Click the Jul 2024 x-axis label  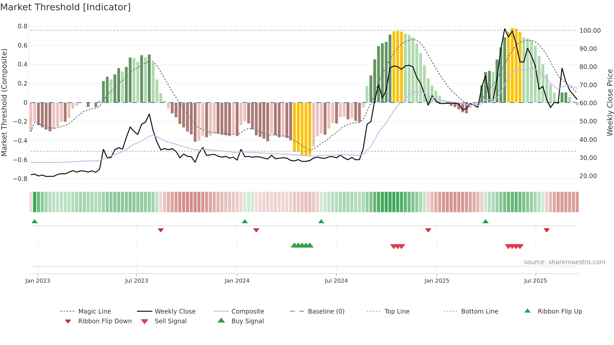click(x=336, y=281)
